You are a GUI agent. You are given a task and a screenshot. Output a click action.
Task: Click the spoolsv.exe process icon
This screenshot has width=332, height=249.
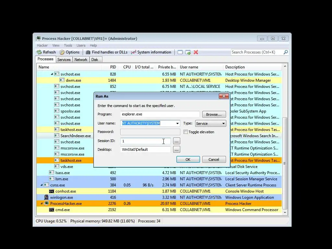pos(56,111)
